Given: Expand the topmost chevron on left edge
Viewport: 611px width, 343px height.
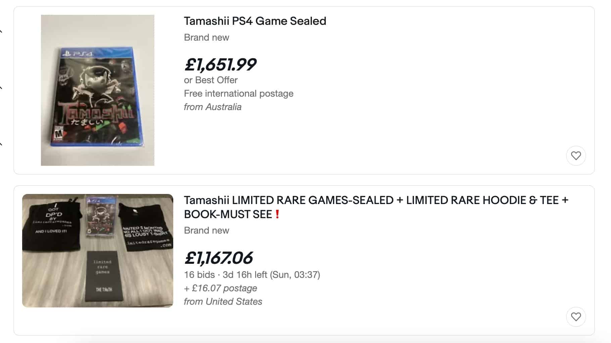Looking at the screenshot, I should pos(1,32).
